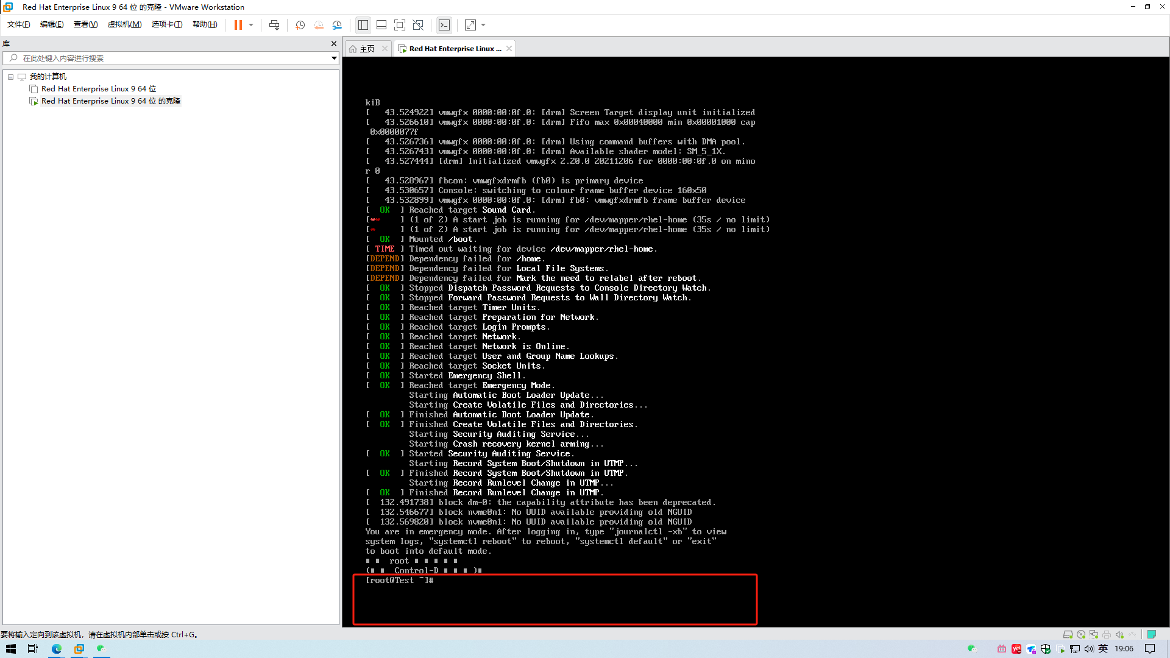
Task: Open Microsoft Edge from taskbar
Action: point(57,649)
